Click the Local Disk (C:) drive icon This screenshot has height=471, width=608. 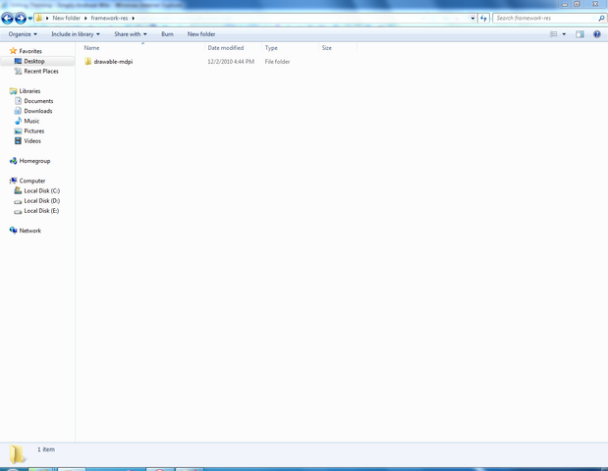click(x=18, y=190)
